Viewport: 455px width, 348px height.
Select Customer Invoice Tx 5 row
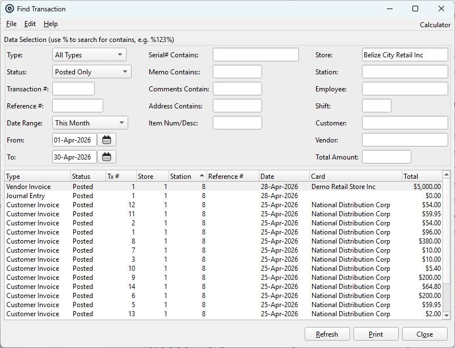(224, 305)
